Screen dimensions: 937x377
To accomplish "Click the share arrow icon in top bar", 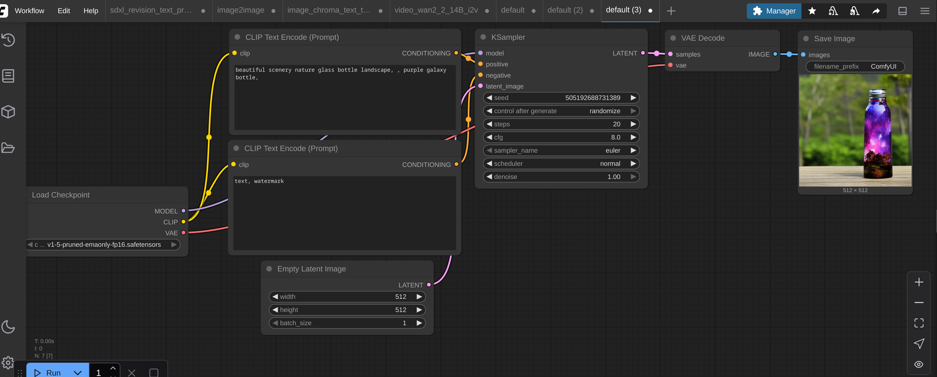I will tap(876, 11).
